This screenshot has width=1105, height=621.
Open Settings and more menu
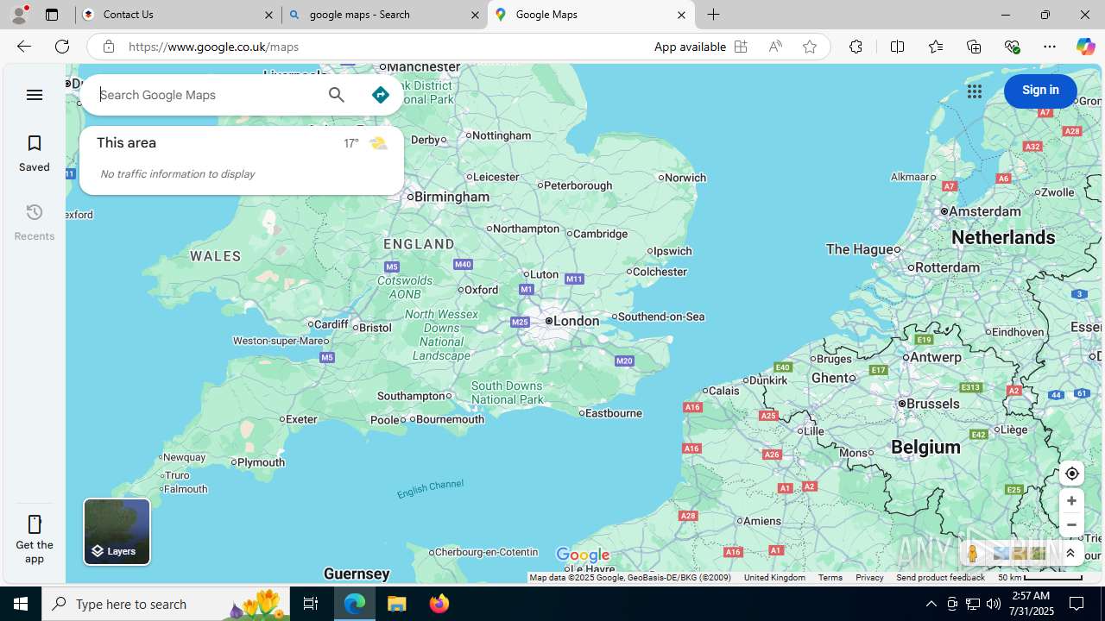point(1050,47)
